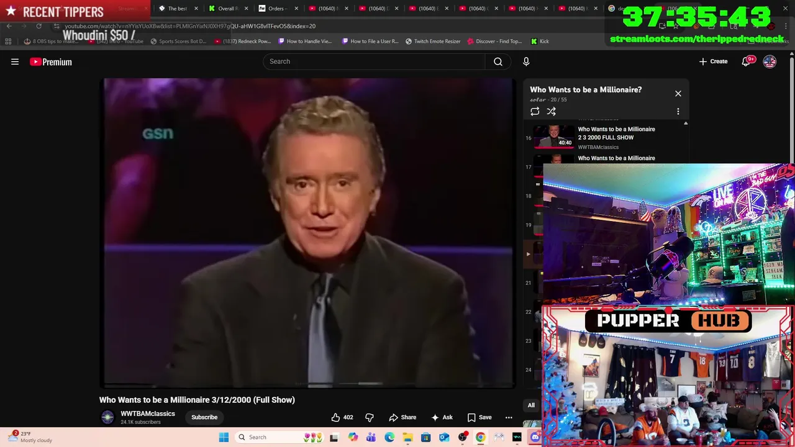Open Microsoft Edge from the taskbar
Viewport: 795px width, 447px height.
click(x=389, y=438)
